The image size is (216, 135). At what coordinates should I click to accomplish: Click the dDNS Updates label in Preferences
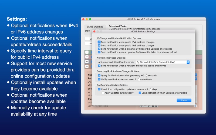point(95,26)
